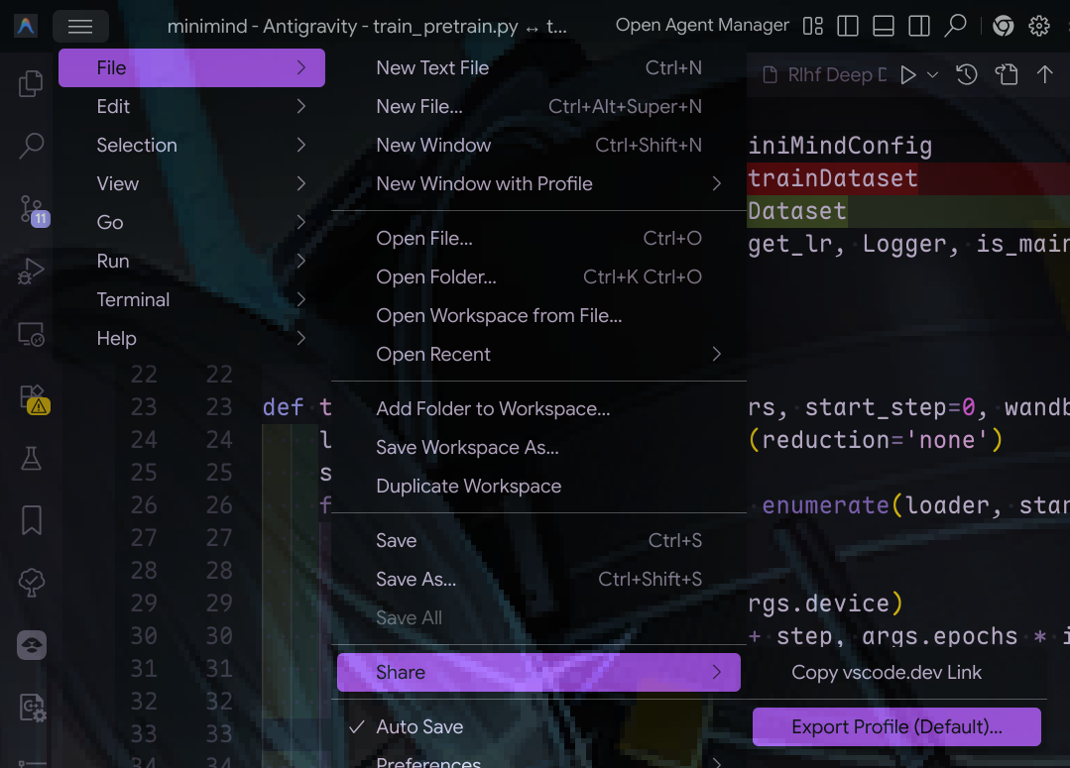Expand Open Recent submenu arrow

(x=717, y=354)
